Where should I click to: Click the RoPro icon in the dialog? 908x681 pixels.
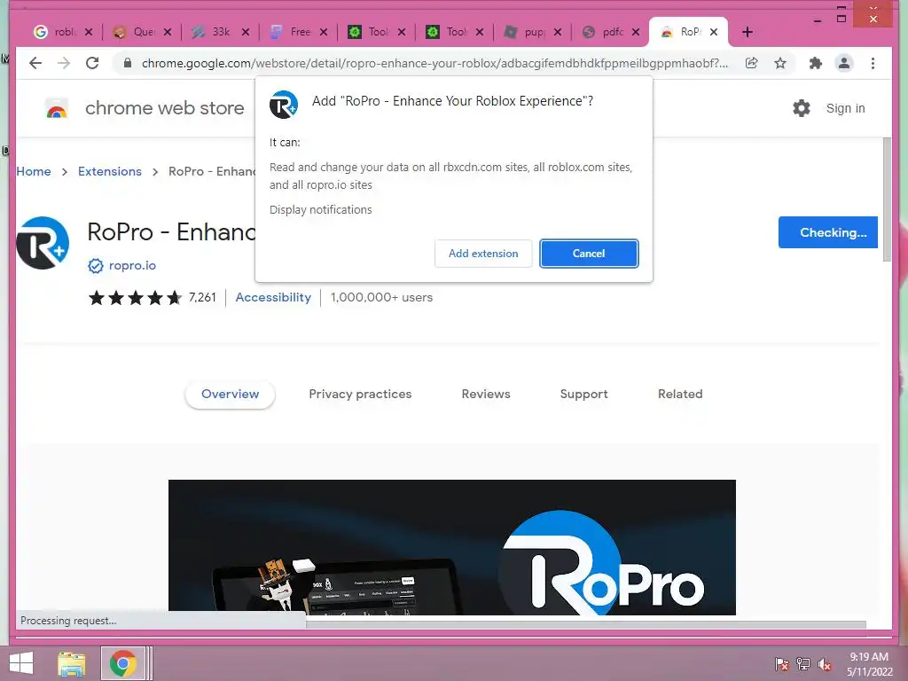click(284, 105)
